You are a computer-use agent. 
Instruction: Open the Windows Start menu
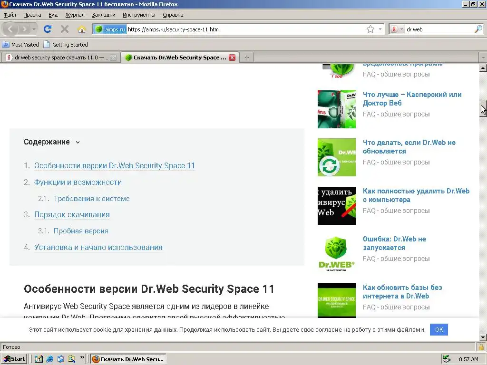click(14, 359)
